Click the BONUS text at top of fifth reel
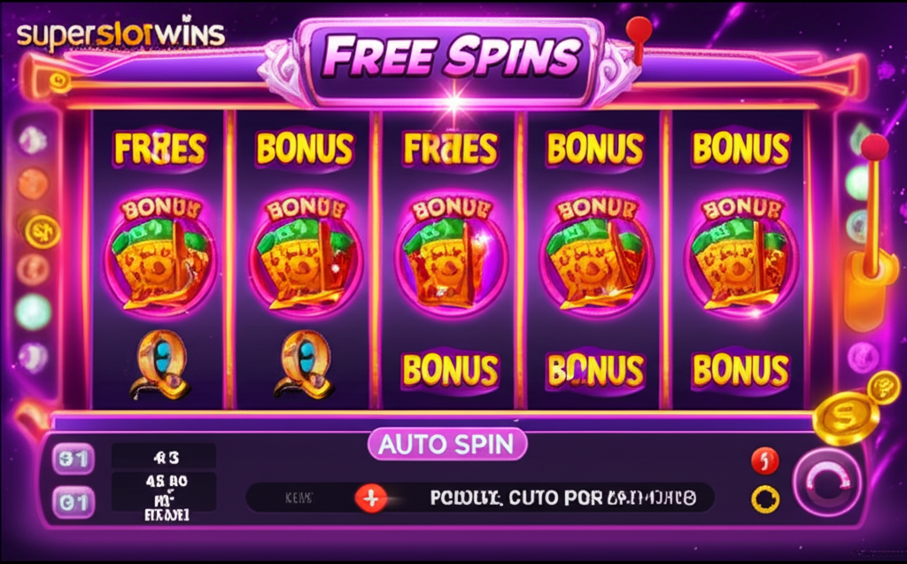 pos(740,149)
